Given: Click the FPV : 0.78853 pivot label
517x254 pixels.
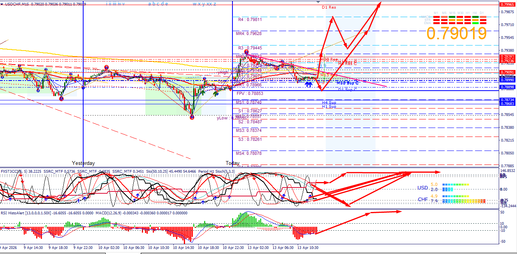Looking at the screenshot, I should click(250, 93).
